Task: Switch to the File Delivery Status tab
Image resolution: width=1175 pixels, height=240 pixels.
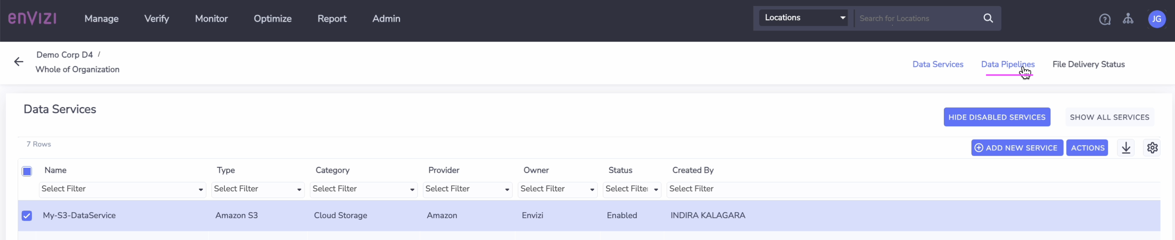Action: [1088, 65]
